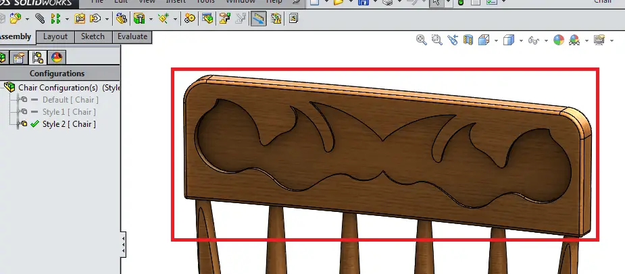
Task: Toggle the Section View icon
Action: pos(468,39)
